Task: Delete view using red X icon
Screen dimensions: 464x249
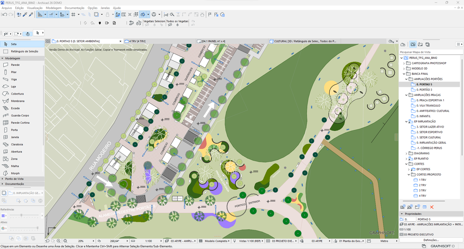Action: tap(432, 207)
